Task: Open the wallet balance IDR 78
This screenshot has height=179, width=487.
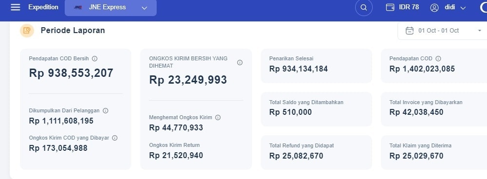Action: 402,7
